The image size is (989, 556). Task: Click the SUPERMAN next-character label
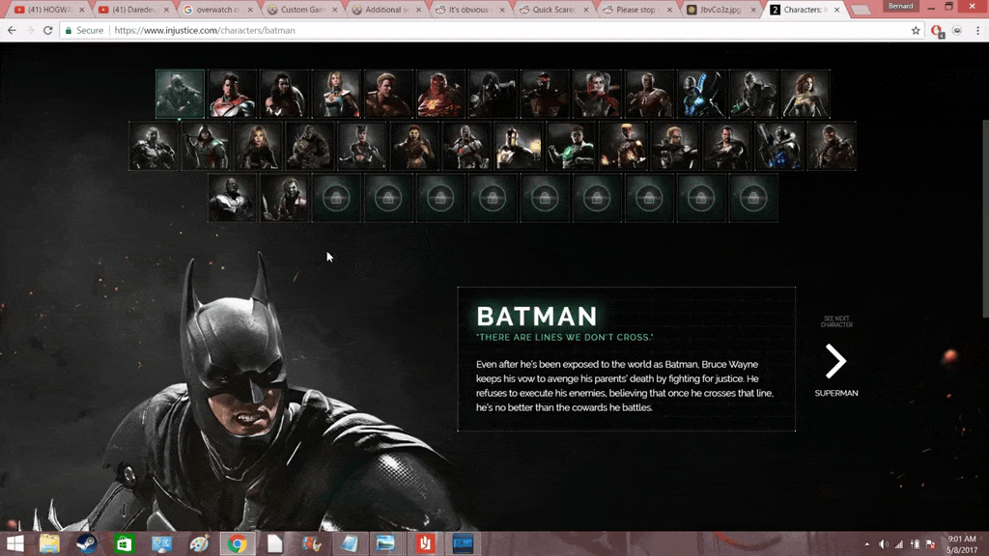pos(835,394)
